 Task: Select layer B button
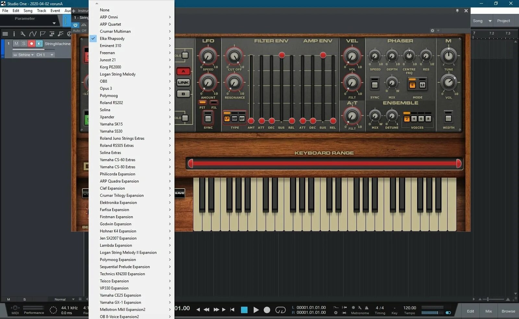[x=183, y=94]
